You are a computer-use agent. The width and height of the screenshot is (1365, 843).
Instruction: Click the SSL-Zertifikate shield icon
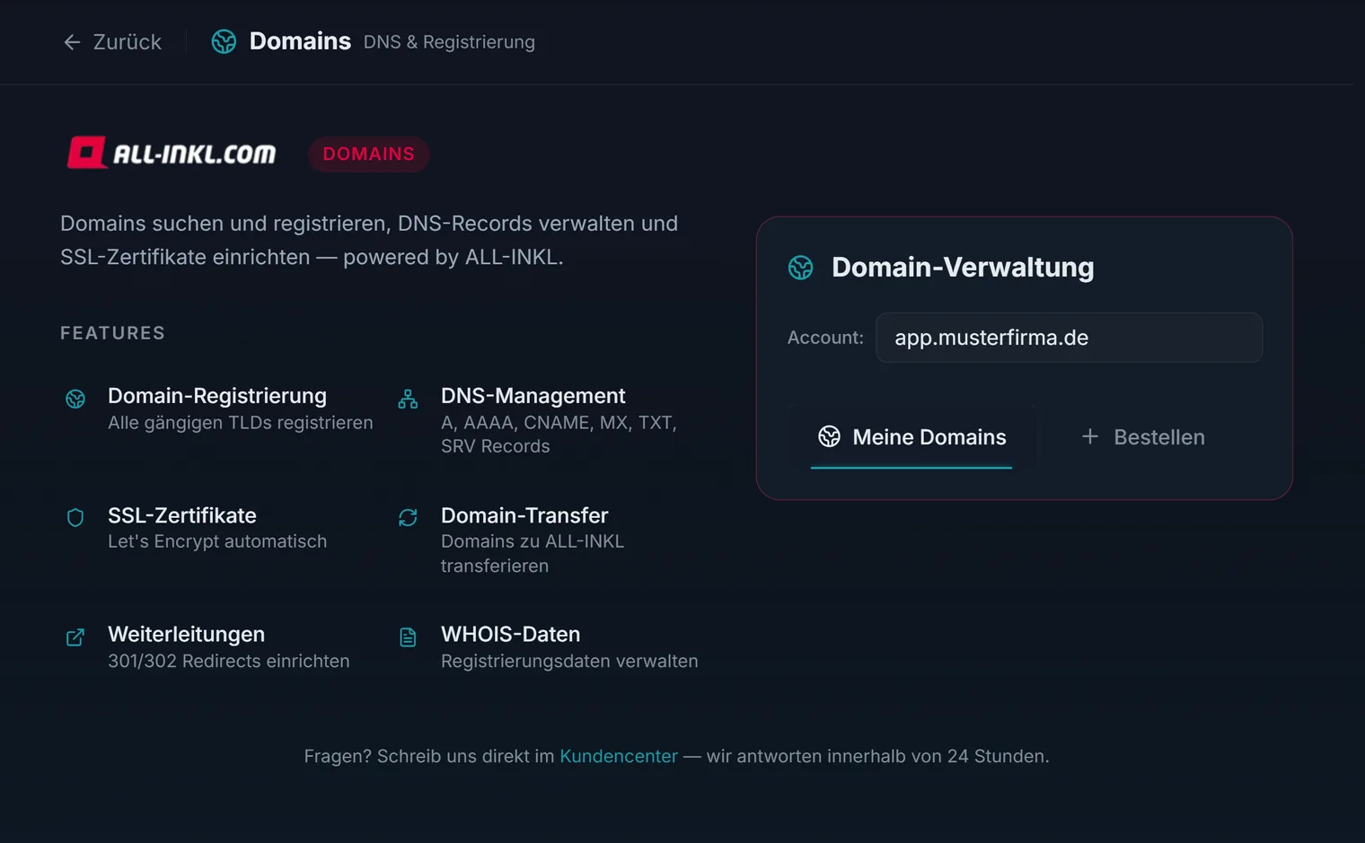75,517
